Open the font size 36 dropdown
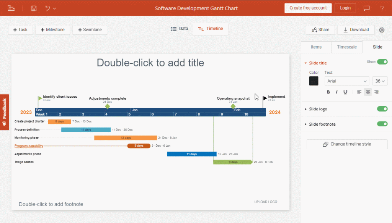The height and width of the screenshot is (223, 392). [380, 81]
